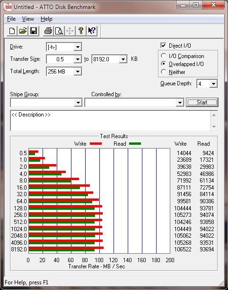Click the Write column header in results
The height and width of the screenshot is (290, 228).
181,144
